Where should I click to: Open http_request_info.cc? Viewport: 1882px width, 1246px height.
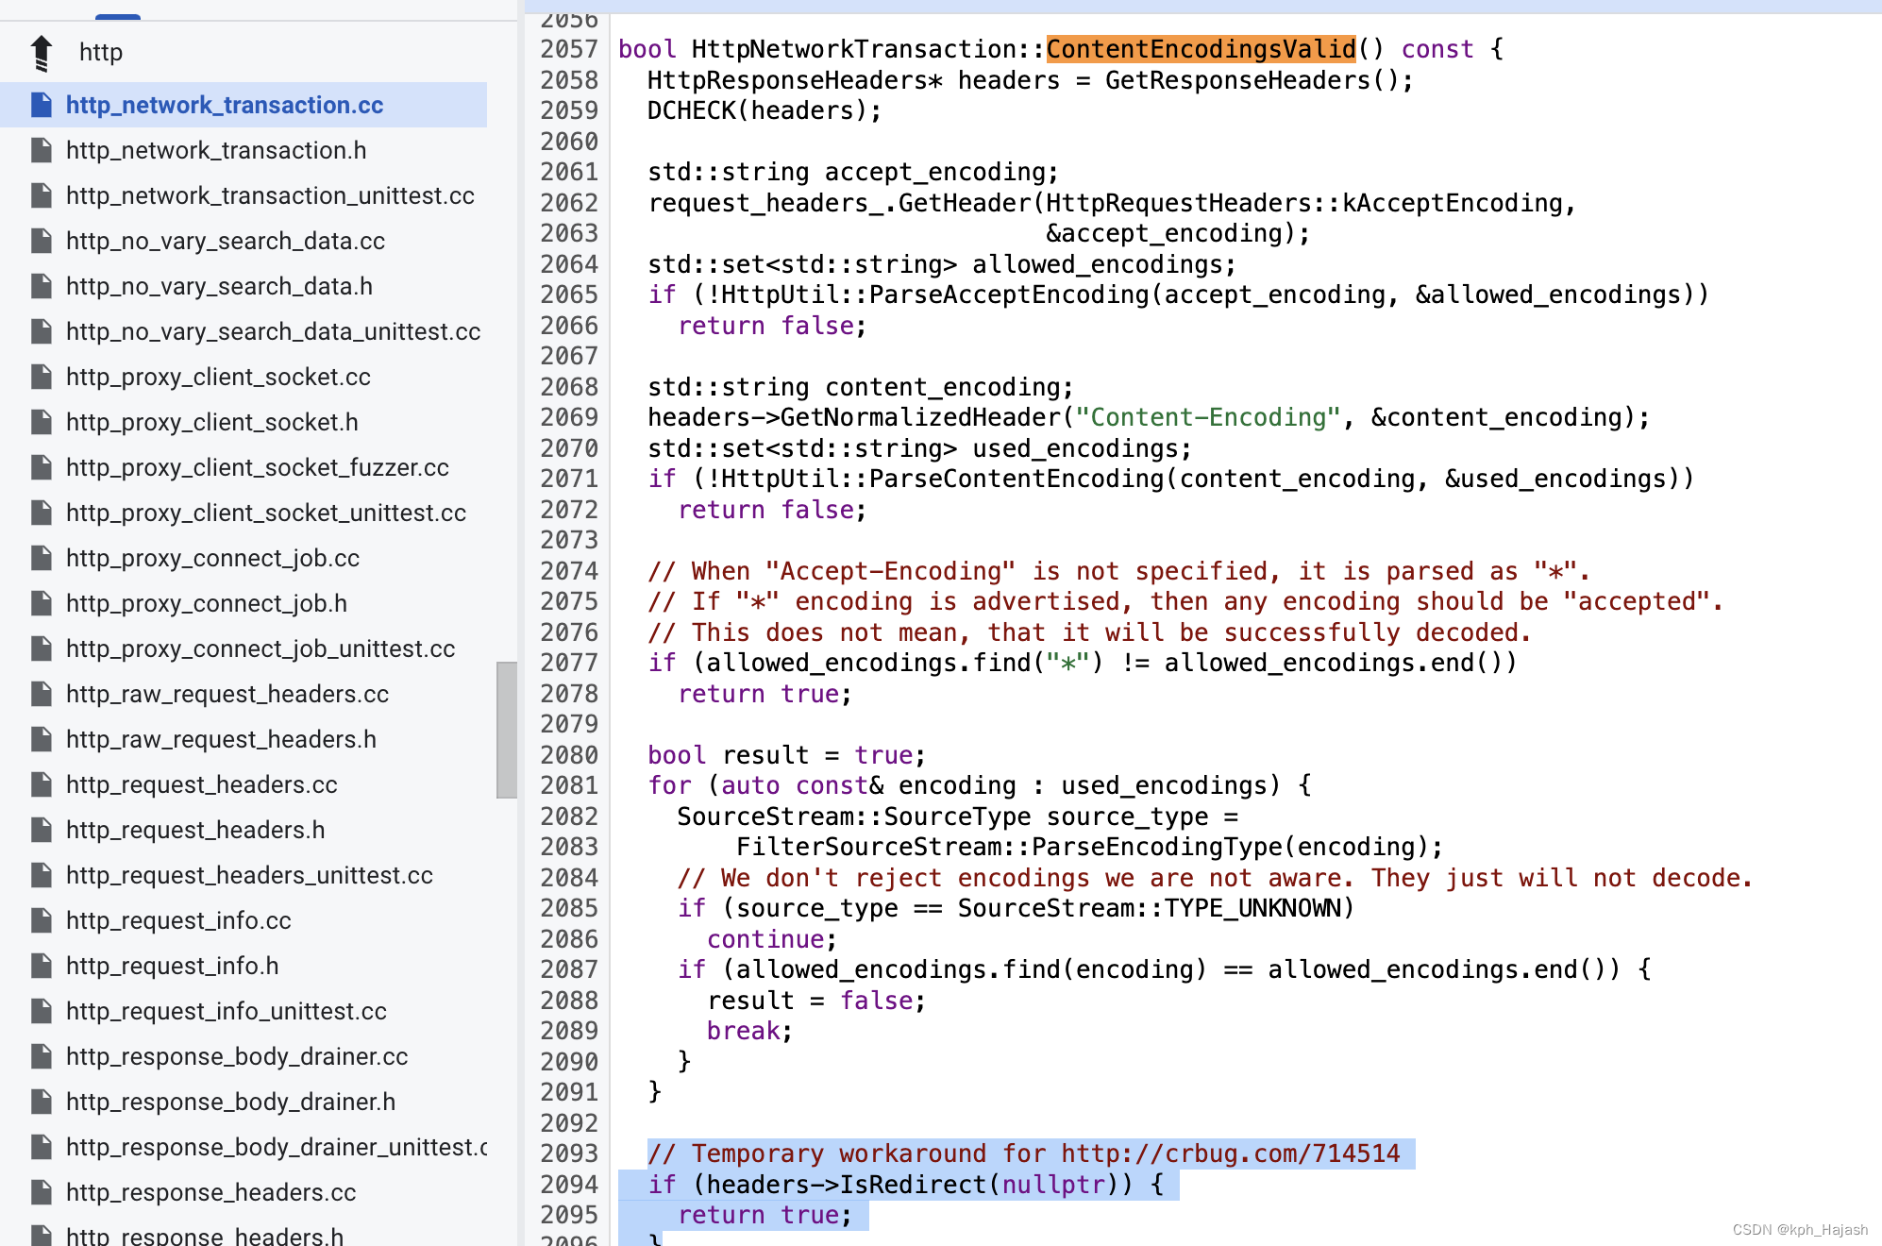click(x=178, y=920)
